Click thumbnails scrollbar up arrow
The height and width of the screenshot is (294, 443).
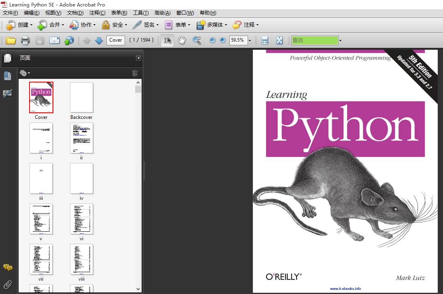pos(138,82)
